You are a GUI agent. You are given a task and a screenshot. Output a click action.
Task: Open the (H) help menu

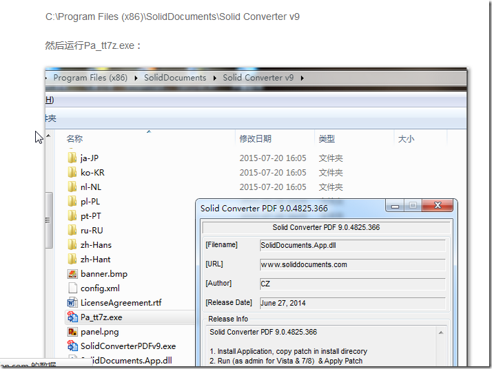pyautogui.click(x=49, y=100)
